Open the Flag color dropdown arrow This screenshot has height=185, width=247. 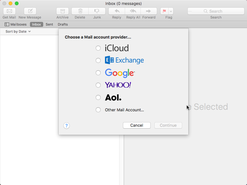pos(171,11)
